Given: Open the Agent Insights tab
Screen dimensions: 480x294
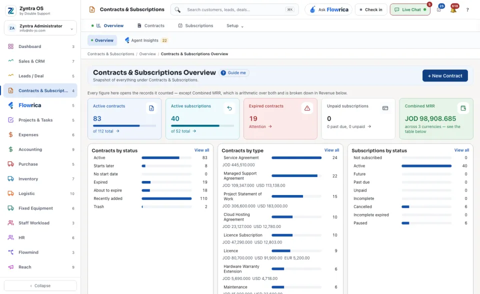Looking at the screenshot, I should pyautogui.click(x=146, y=40).
